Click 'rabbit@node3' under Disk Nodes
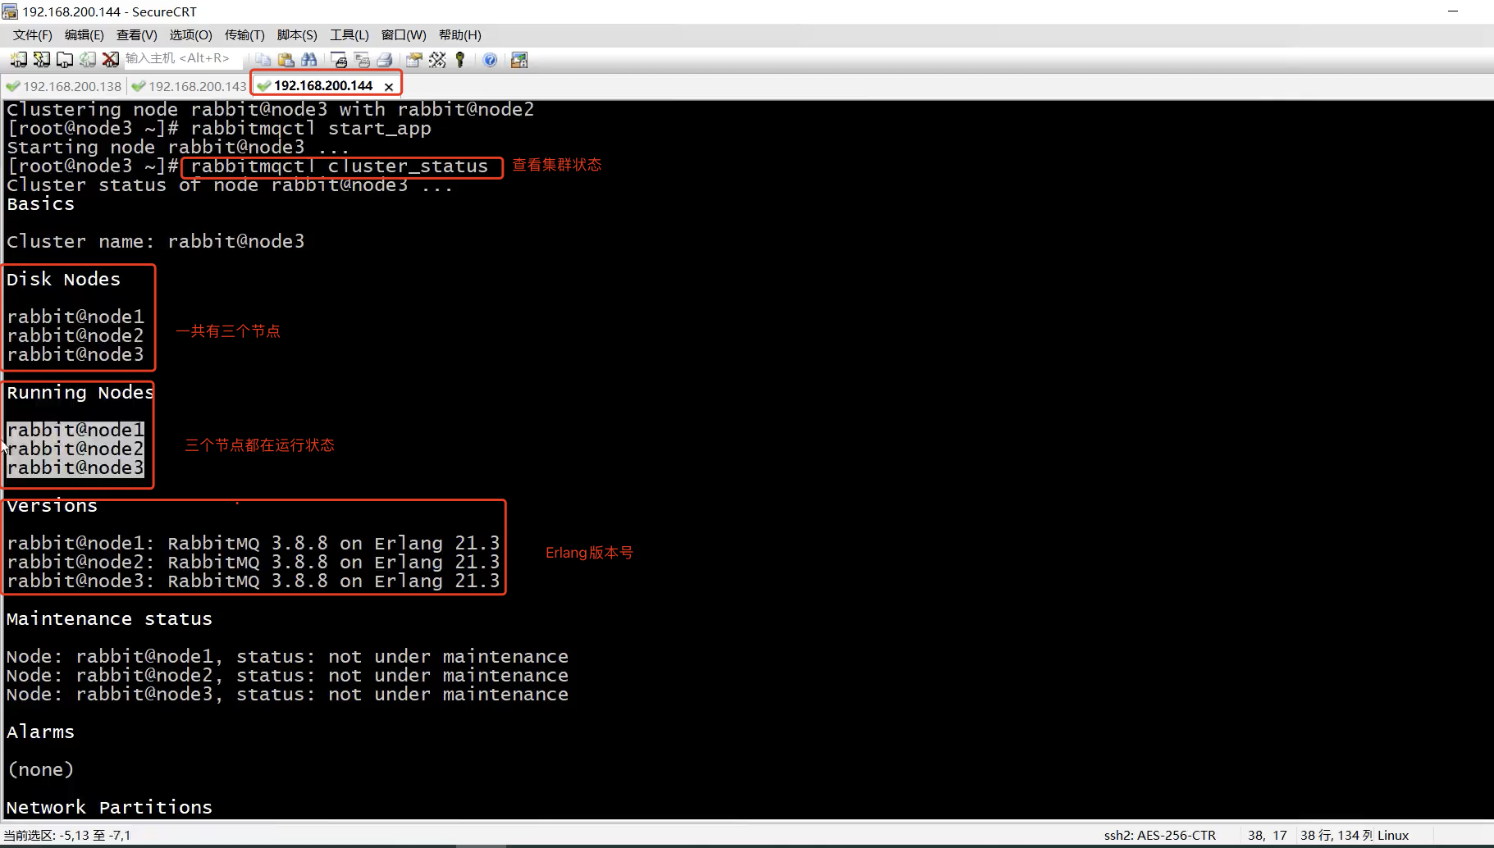This screenshot has height=848, width=1494. 75,354
